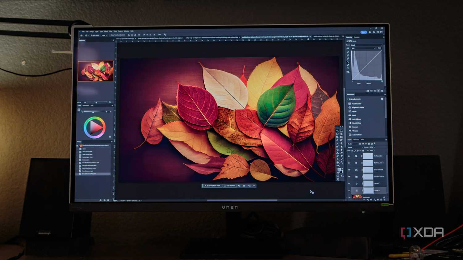Switch to the Channels tab
Viewport: 463px width, 260px height.
(x=356, y=140)
